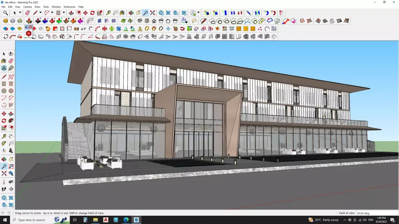Open the Search SketchUp magnifier icon
The height and width of the screenshot is (224, 399).
point(6,13)
